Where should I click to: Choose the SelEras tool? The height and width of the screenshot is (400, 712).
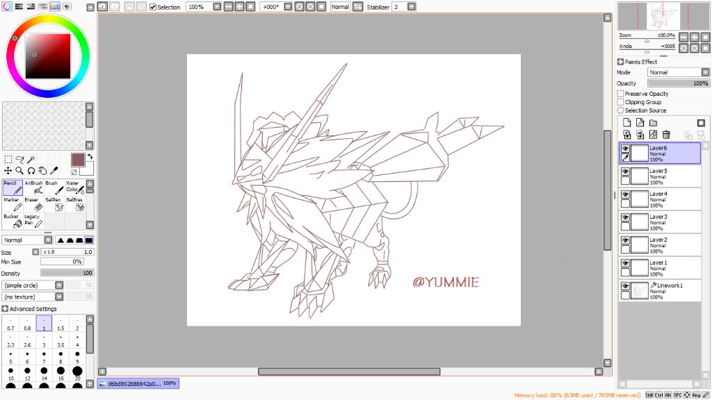75,204
